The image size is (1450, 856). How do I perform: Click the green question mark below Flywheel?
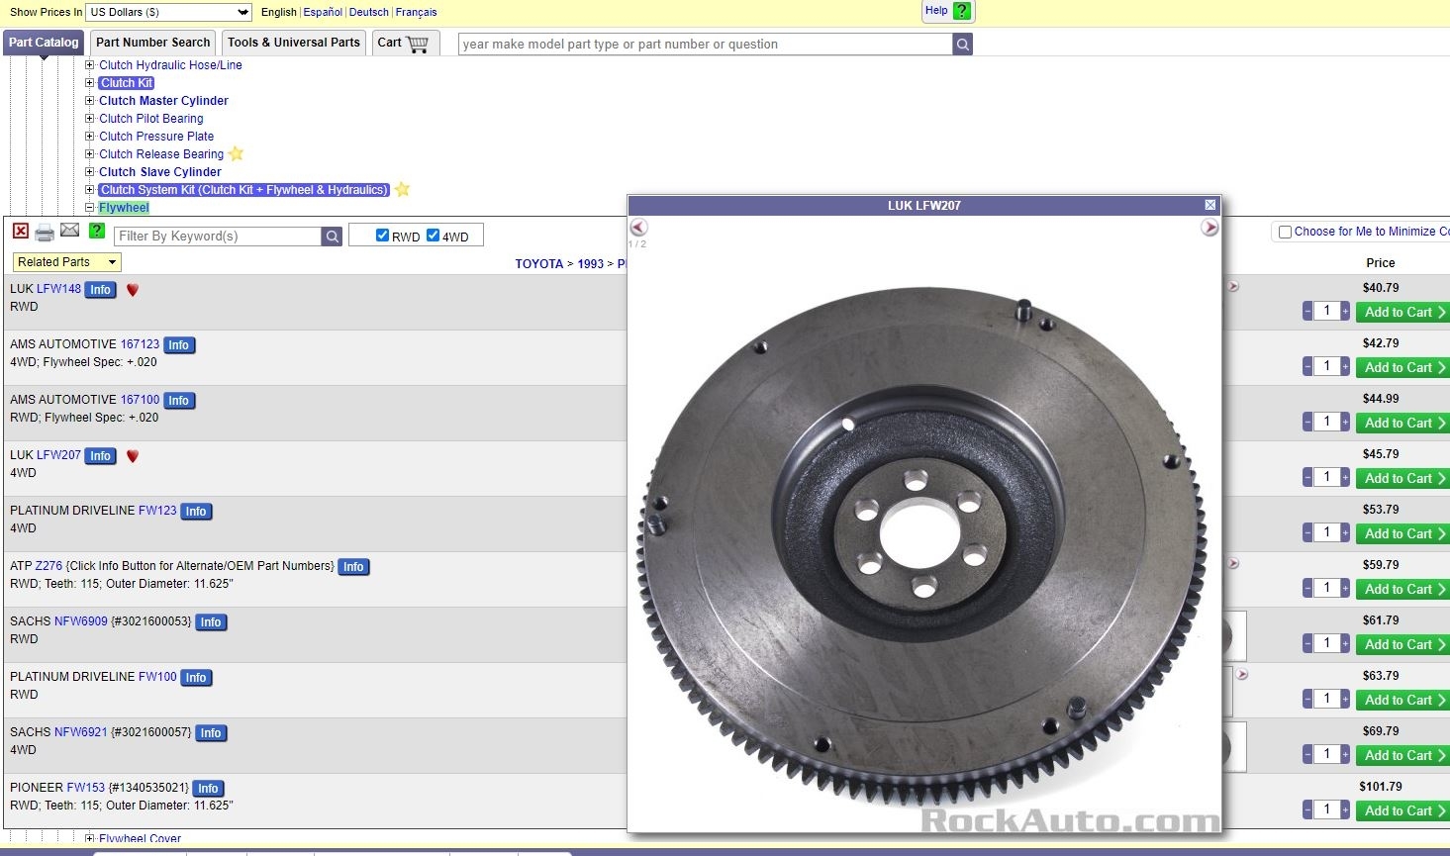(96, 231)
